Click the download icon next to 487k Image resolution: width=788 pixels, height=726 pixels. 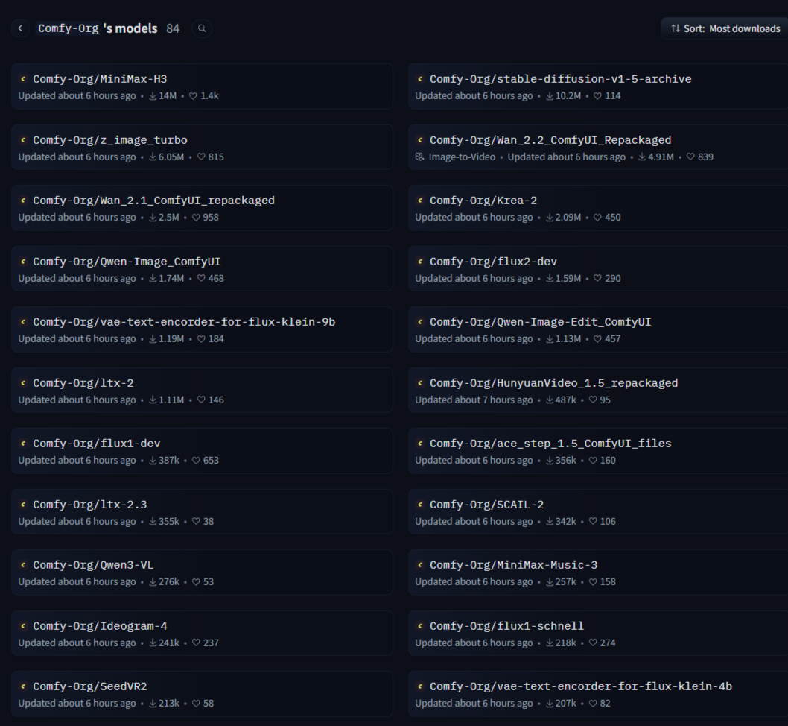click(550, 400)
